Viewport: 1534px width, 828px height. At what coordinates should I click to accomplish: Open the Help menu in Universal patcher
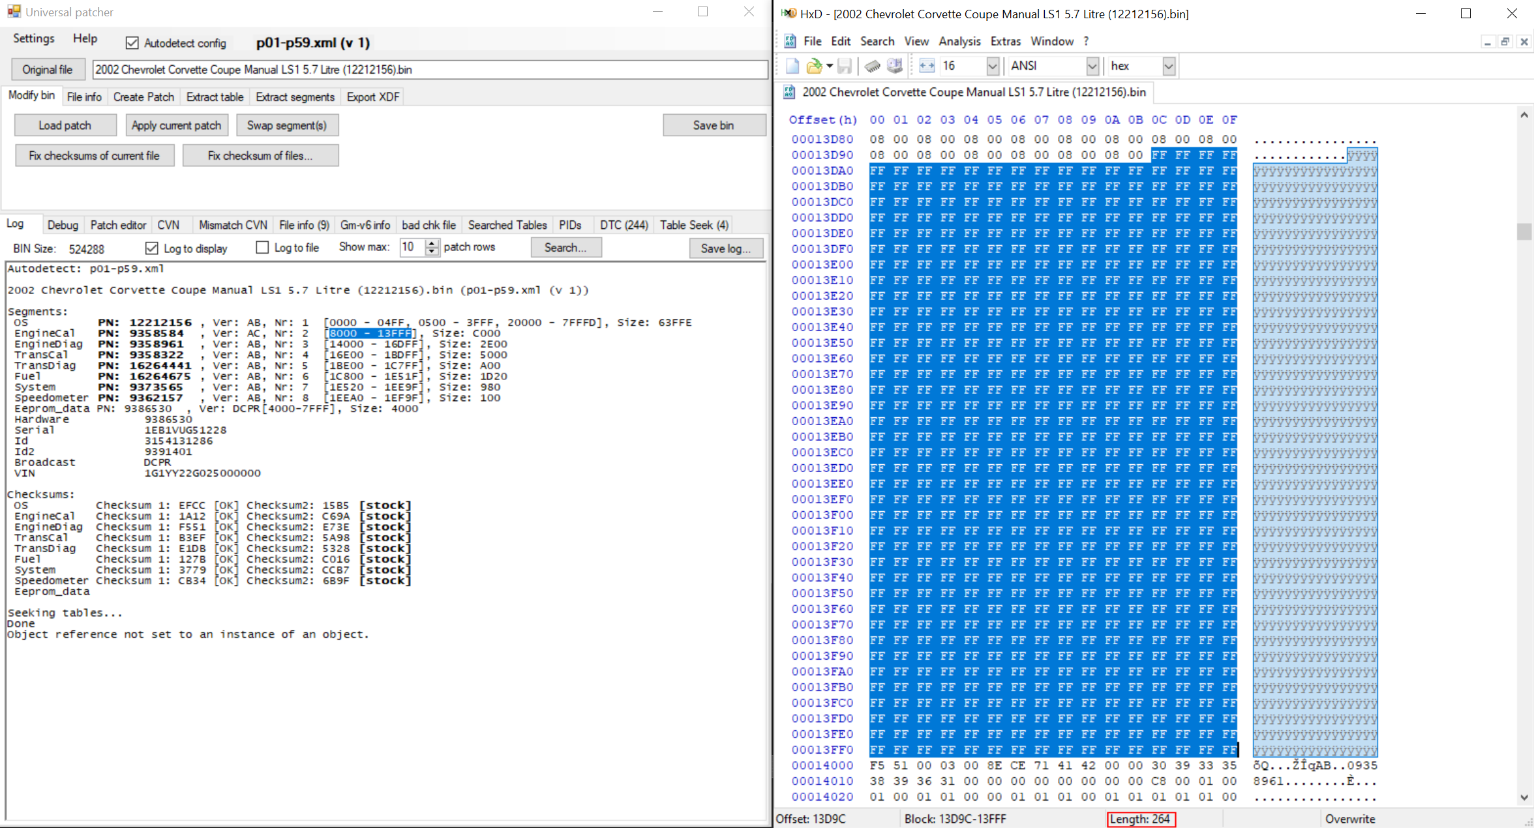(x=85, y=38)
